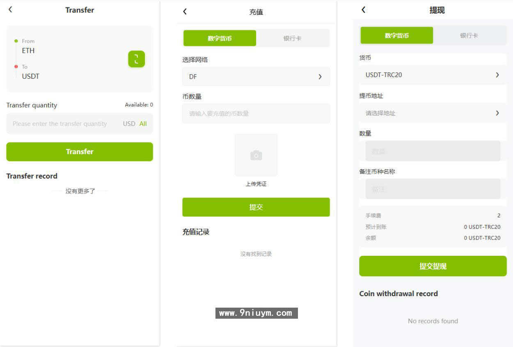Open the withdrawal address selector 请选择地址

432,113
